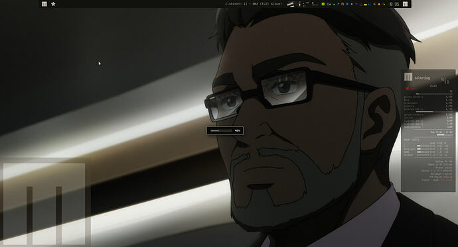Viewport: 458px width, 247px height.
Task: Click the year '2026' in the widget
Action: pos(433,86)
